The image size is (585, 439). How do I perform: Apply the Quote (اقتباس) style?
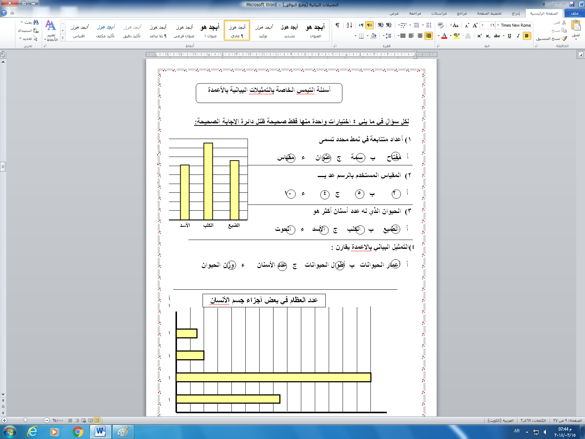click(x=79, y=30)
